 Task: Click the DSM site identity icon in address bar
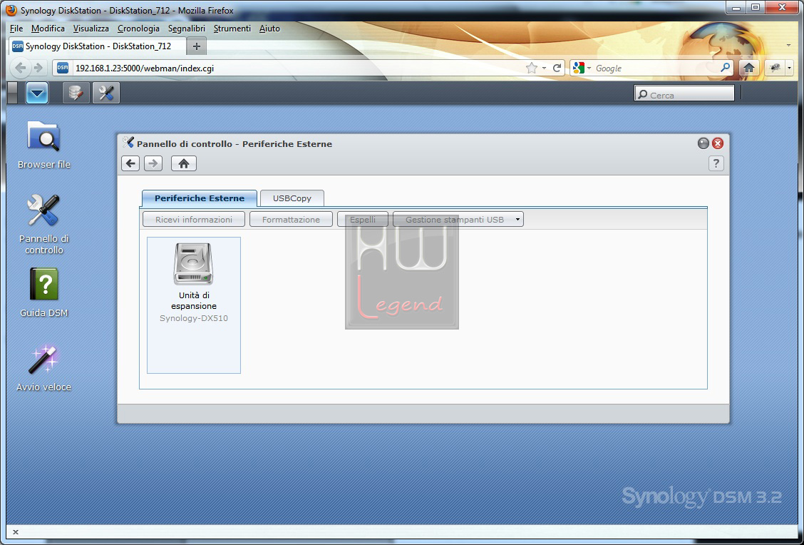point(63,68)
